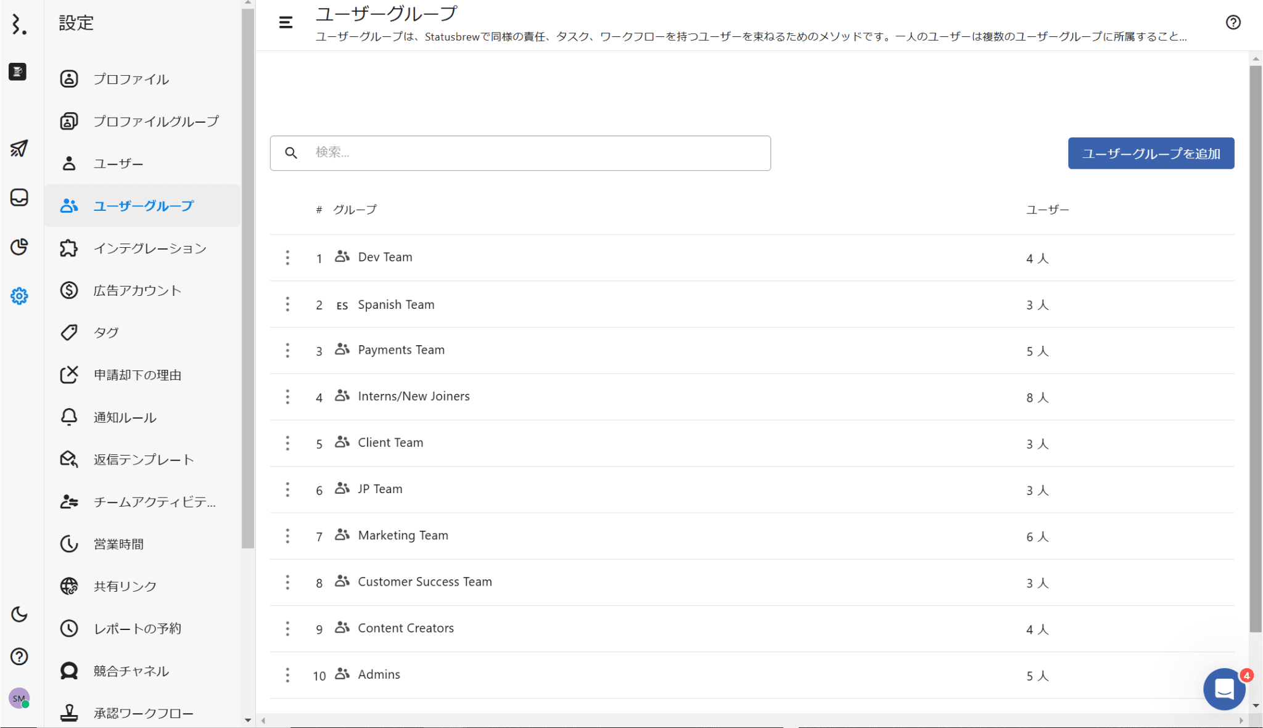The image size is (1263, 728).
Task: Open the Reports pie chart icon
Action: click(19, 247)
